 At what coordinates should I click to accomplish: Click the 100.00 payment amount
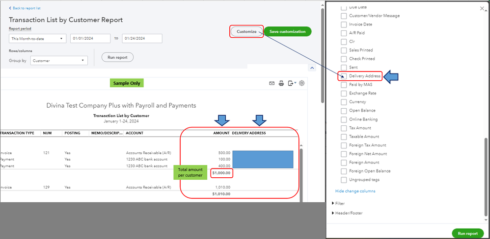point(225,160)
